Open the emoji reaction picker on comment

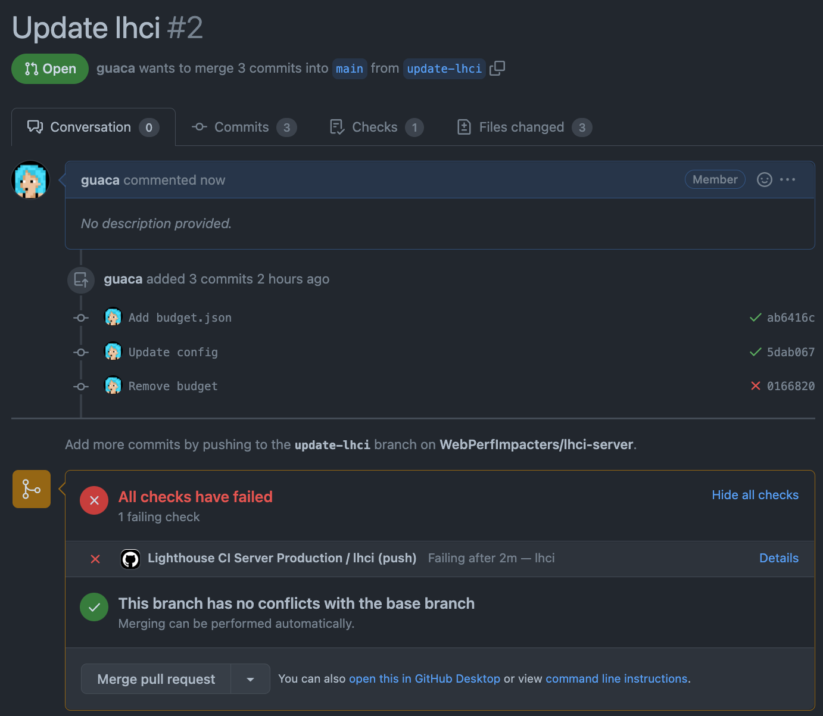[764, 180]
